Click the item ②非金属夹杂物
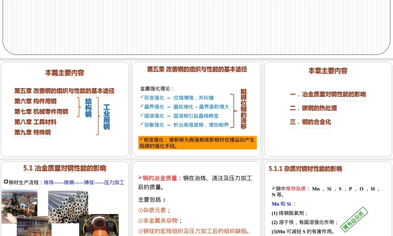393x236 pixels. pos(160,221)
